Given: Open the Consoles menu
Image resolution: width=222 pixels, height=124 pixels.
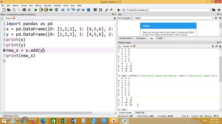Looking at the screenshot, I should coord(48,6).
